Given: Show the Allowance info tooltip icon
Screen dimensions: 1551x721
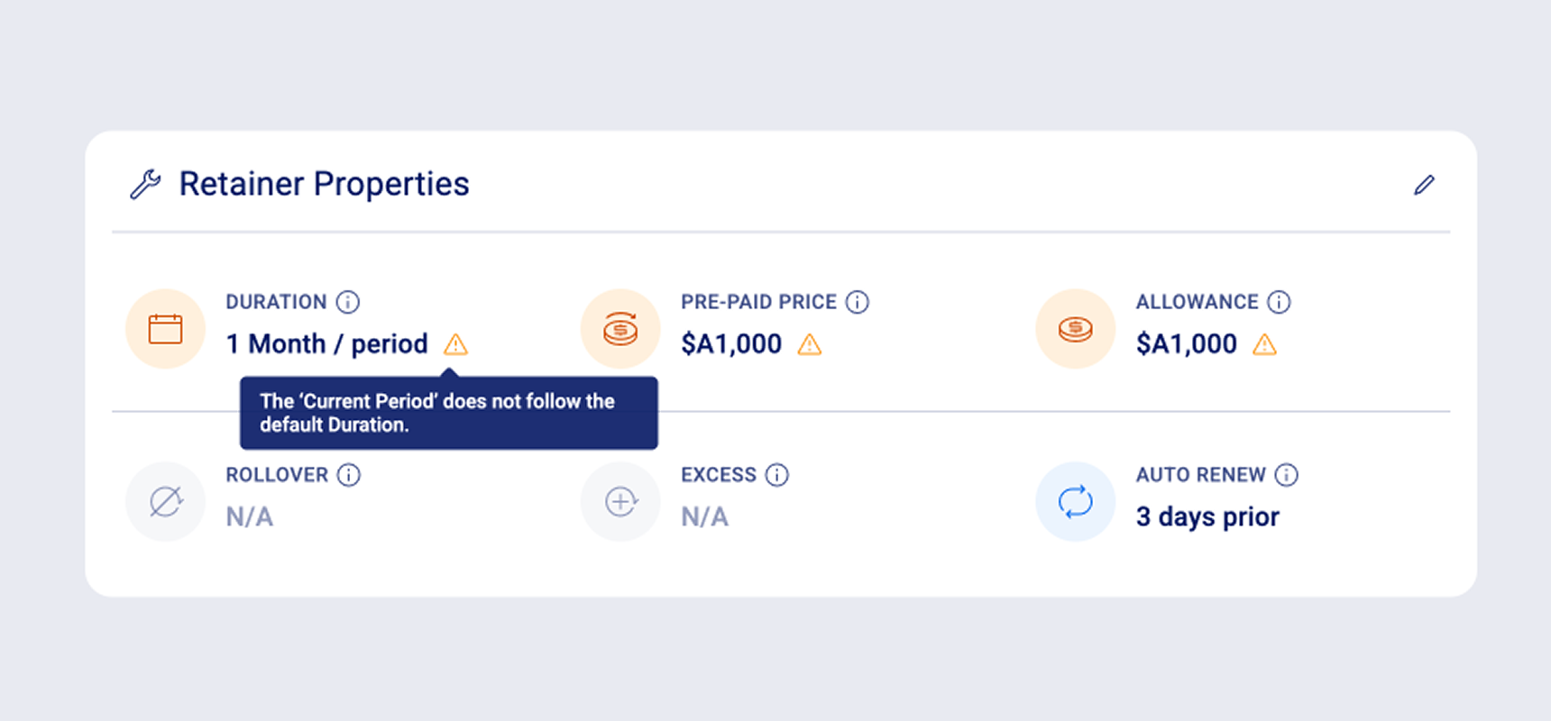Looking at the screenshot, I should point(1279,302).
